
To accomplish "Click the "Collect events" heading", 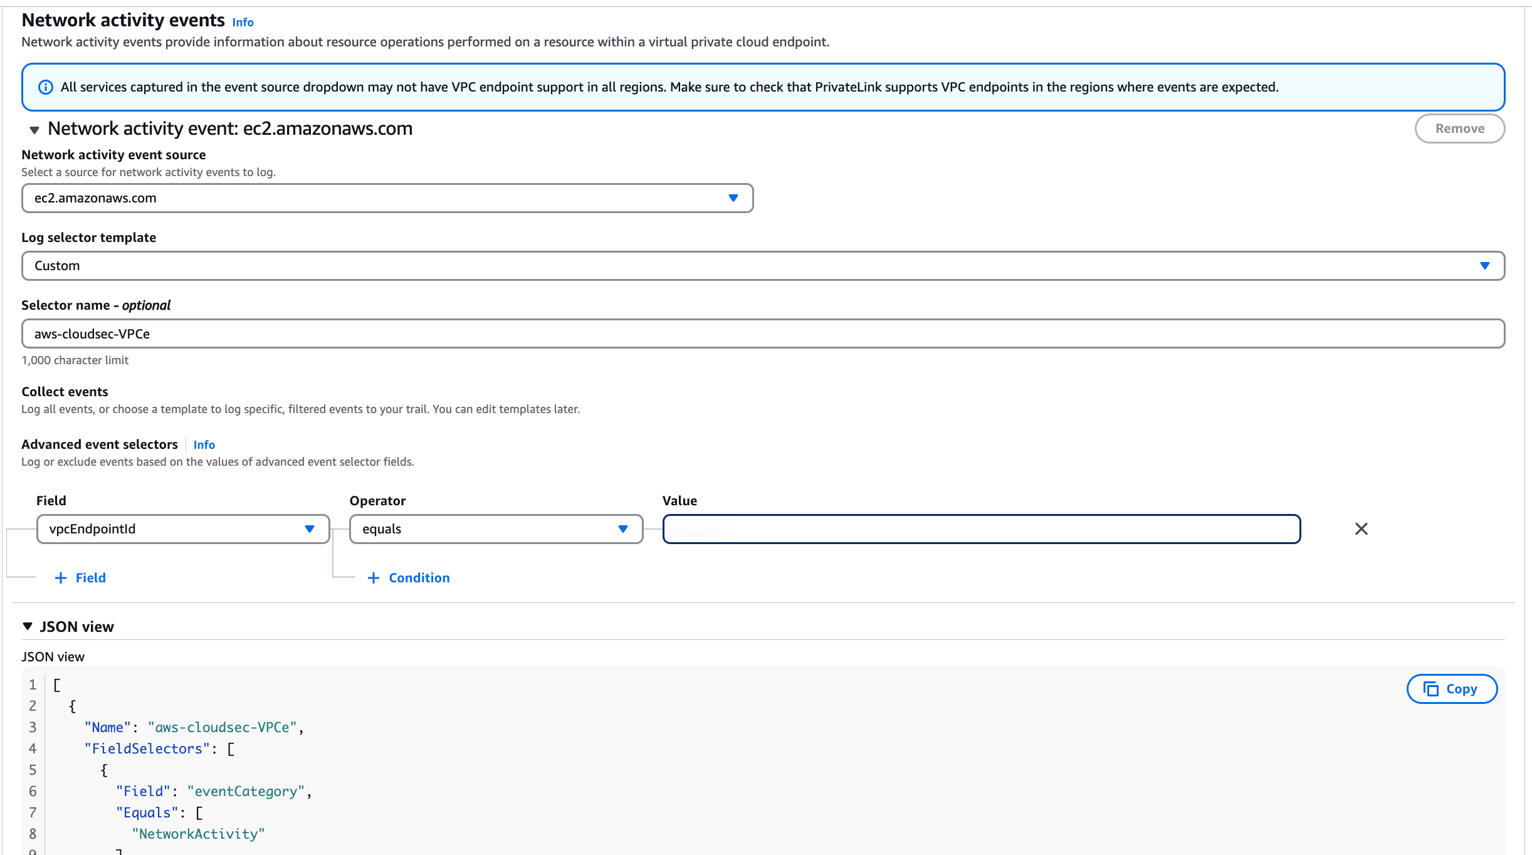I will (x=65, y=392).
